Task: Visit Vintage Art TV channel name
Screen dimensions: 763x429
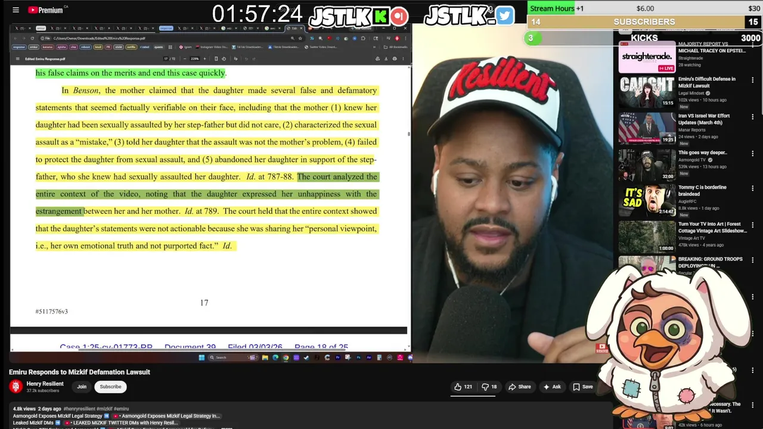Action: click(x=690, y=238)
